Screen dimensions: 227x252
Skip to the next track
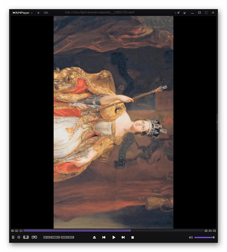[123, 237]
